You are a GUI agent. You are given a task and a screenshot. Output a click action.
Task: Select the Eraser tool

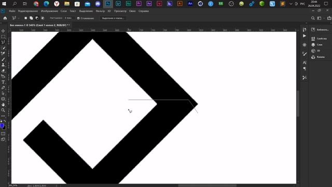[x=3, y=71]
